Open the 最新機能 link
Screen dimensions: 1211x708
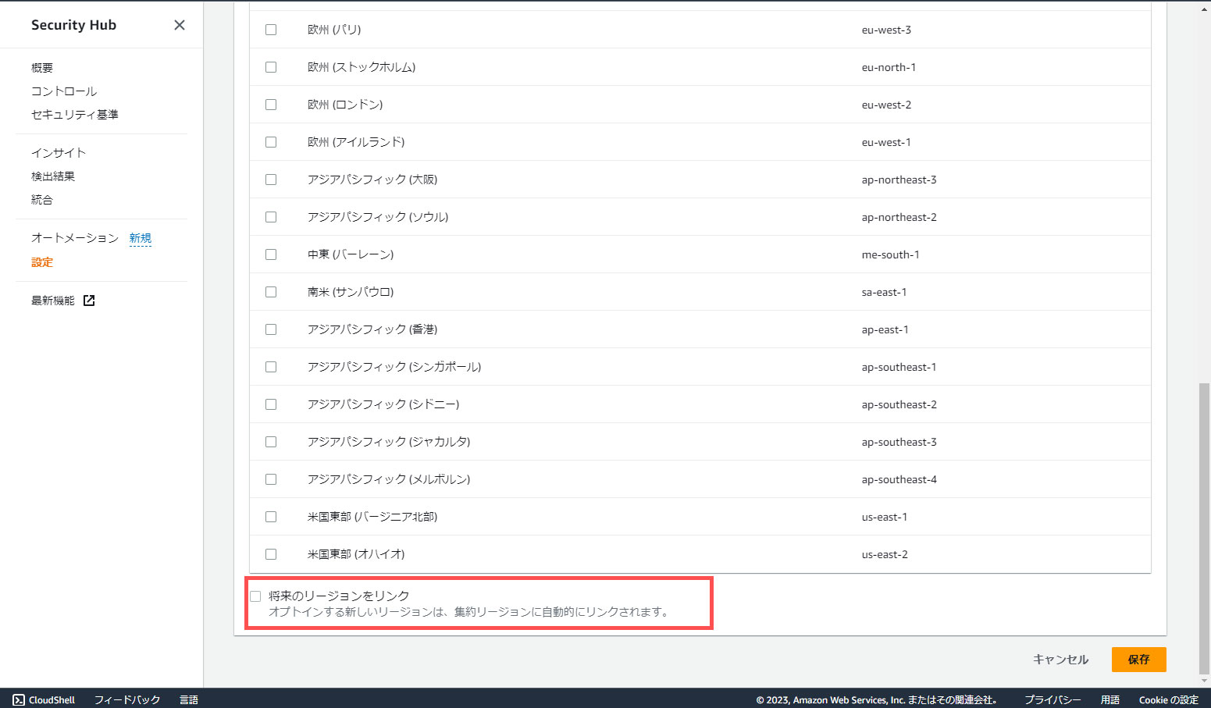tap(53, 301)
